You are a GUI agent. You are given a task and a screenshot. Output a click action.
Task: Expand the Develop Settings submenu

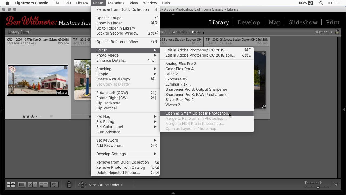(x=125, y=154)
